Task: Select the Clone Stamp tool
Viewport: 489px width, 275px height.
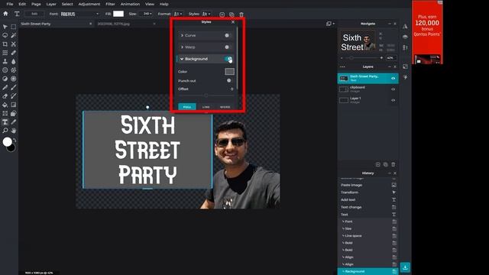Action: click(5, 61)
